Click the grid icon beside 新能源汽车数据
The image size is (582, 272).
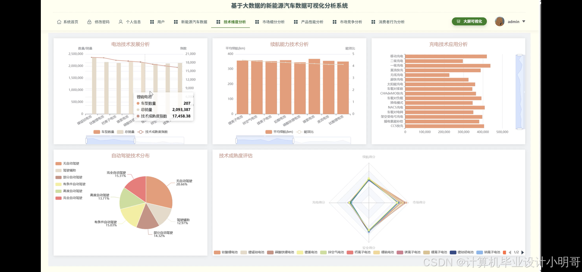(176, 22)
